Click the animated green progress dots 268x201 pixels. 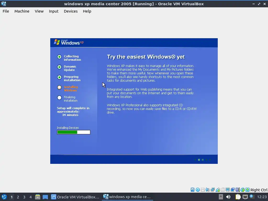(x=203, y=160)
